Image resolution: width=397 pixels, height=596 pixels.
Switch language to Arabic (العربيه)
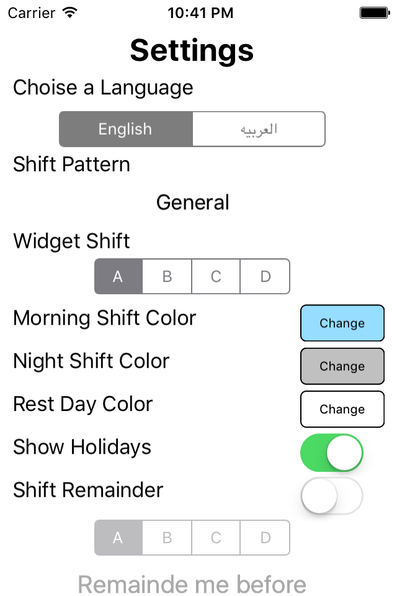pyautogui.click(x=259, y=129)
